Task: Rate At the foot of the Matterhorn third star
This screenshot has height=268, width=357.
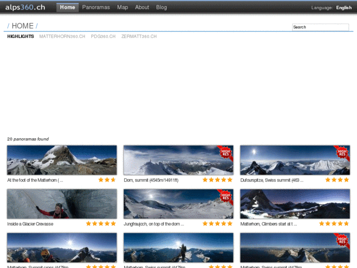Action: click(113, 179)
